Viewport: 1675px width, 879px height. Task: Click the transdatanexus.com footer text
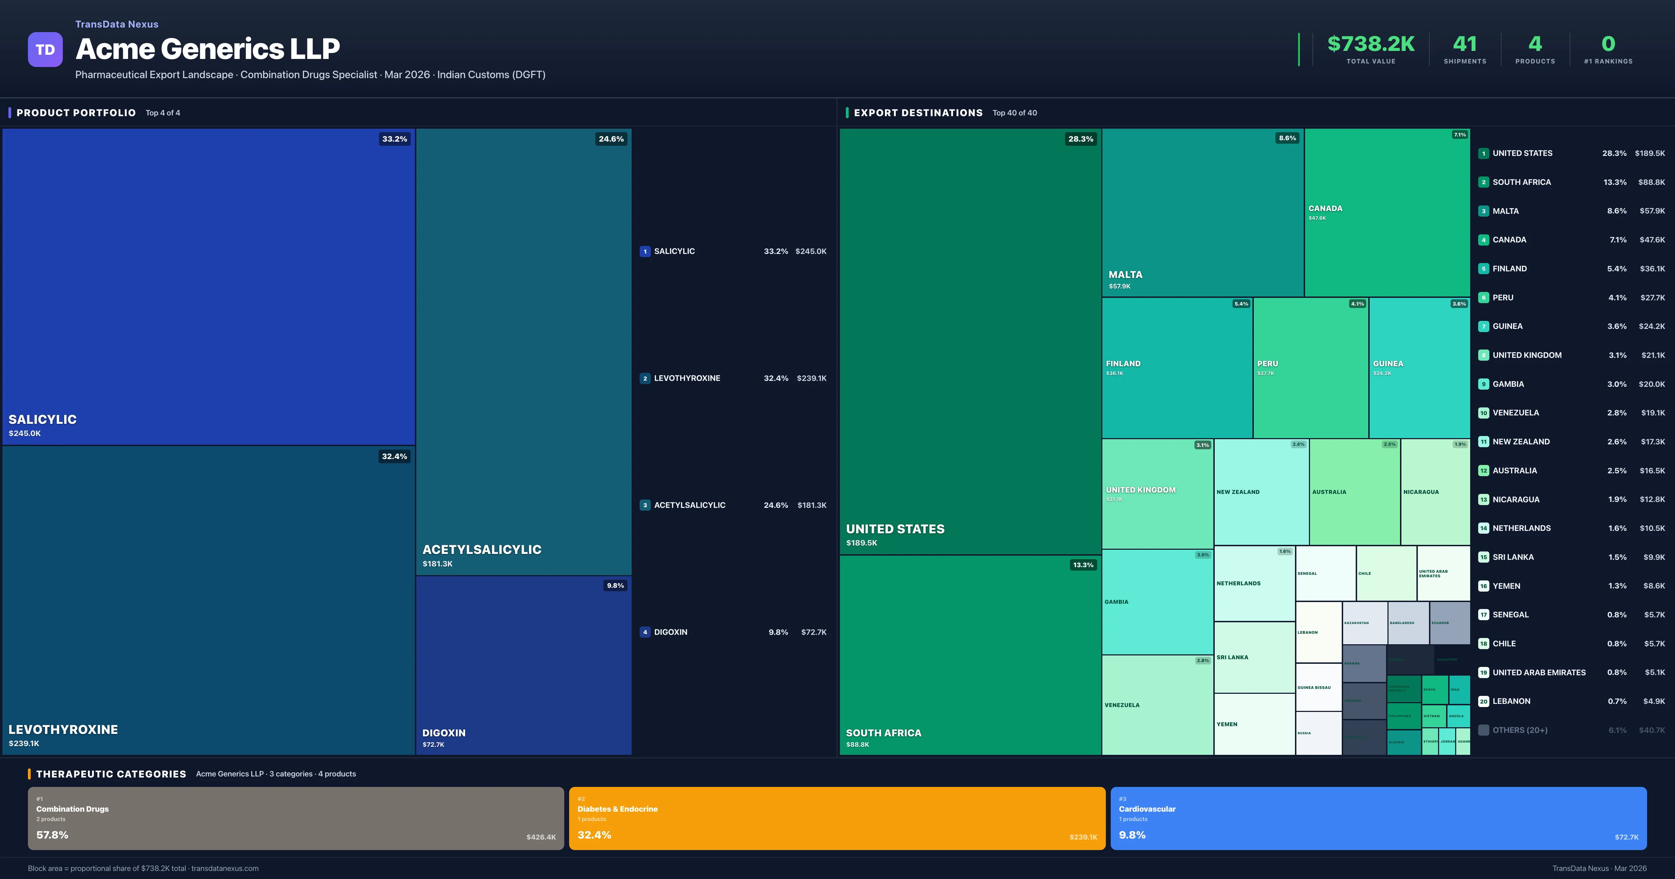[225, 869]
